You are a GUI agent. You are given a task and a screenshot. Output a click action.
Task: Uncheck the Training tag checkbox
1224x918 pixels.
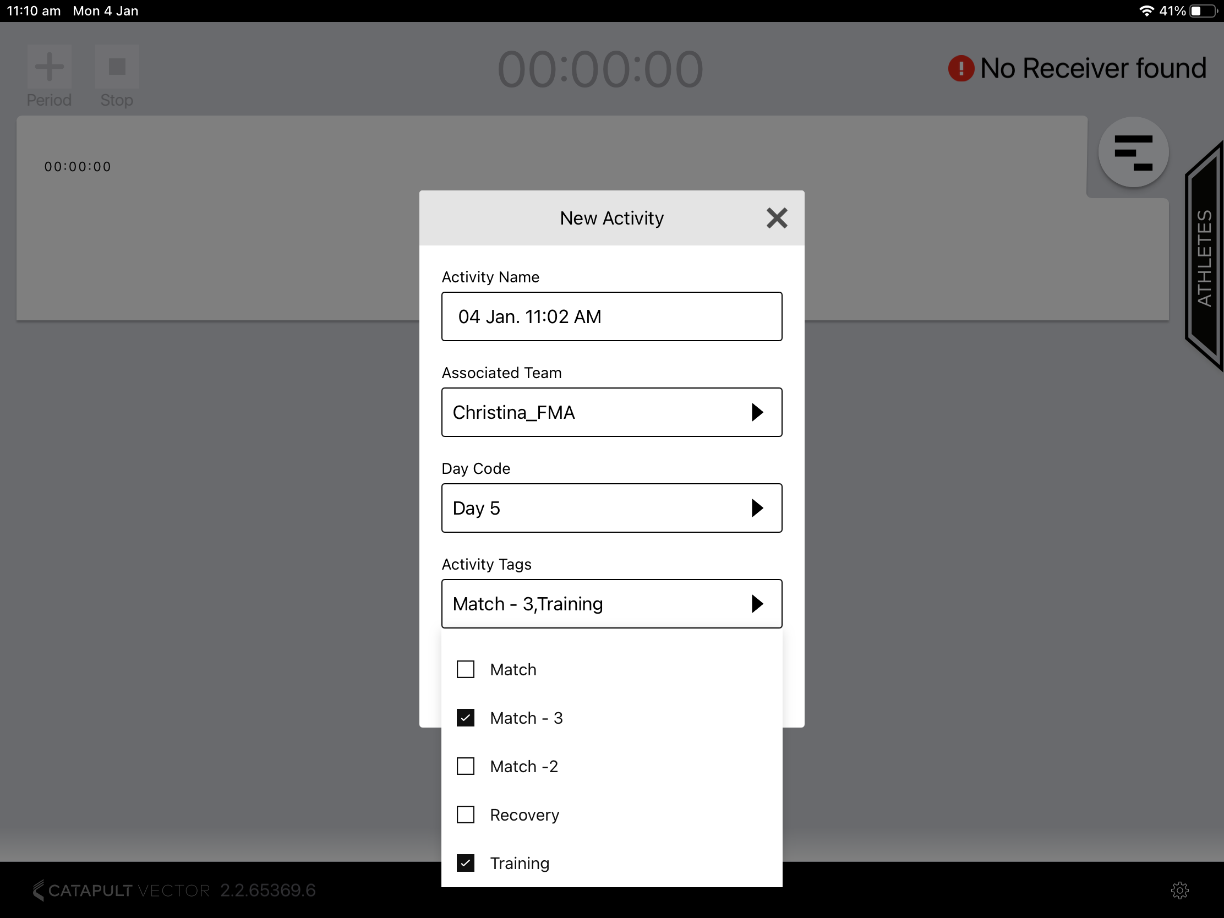[x=466, y=863]
